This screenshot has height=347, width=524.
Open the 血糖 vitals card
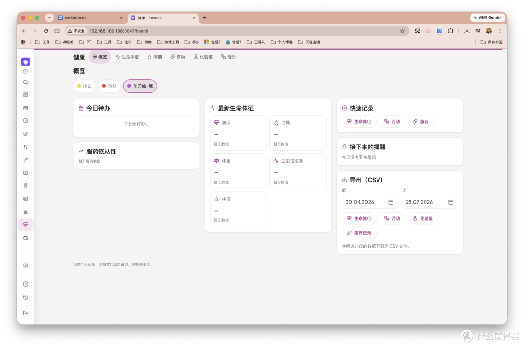tap(298, 133)
